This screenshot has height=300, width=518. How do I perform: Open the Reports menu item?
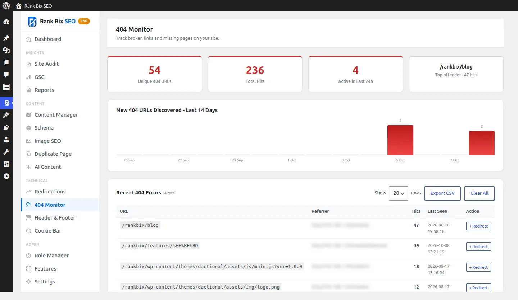tap(60, 90)
